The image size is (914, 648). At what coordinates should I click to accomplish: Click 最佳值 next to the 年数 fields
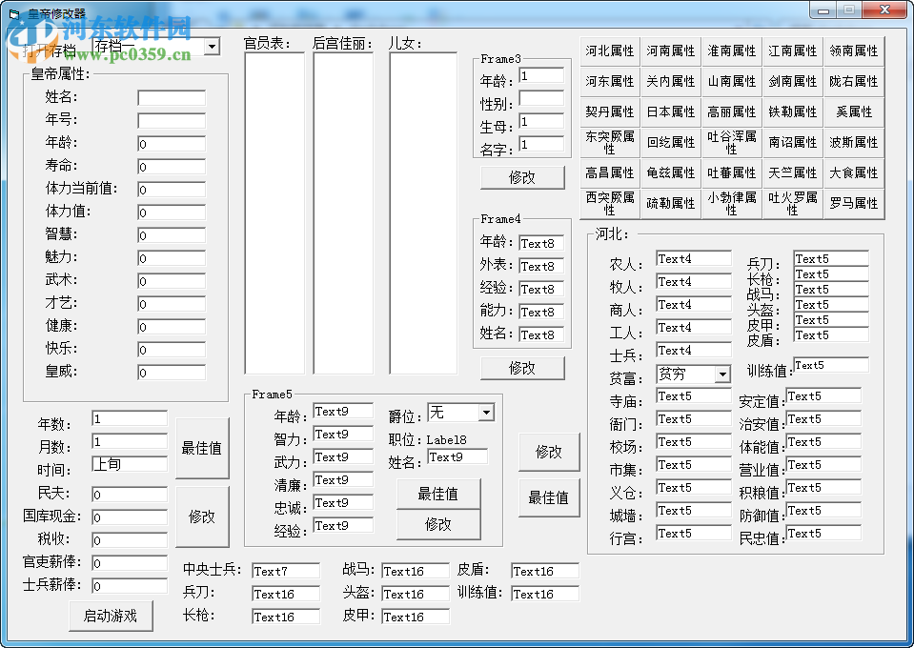tap(203, 448)
